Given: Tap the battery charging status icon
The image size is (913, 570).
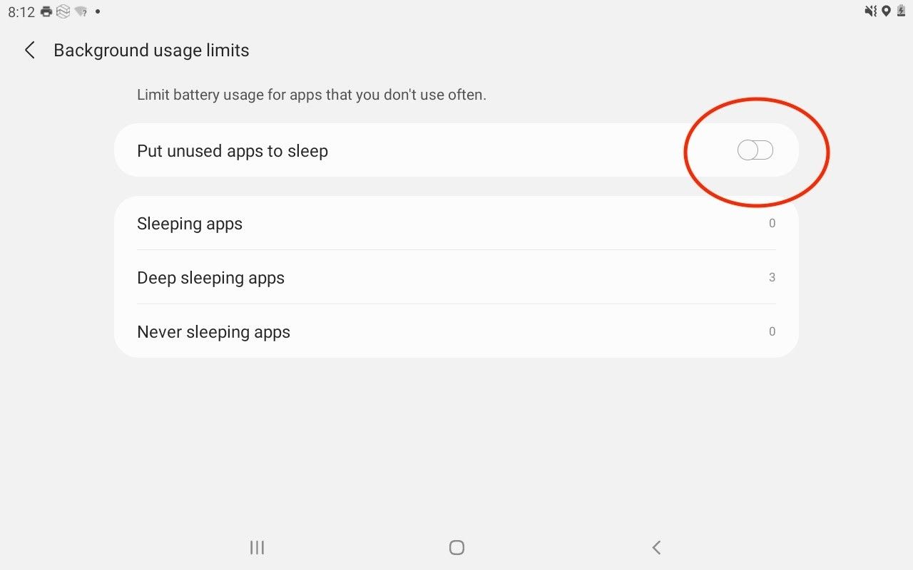Looking at the screenshot, I should pyautogui.click(x=902, y=11).
